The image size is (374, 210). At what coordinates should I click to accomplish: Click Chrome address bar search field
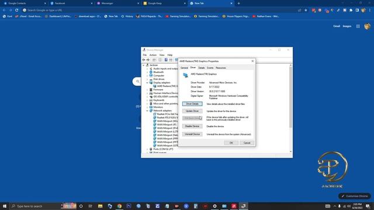point(160,10)
